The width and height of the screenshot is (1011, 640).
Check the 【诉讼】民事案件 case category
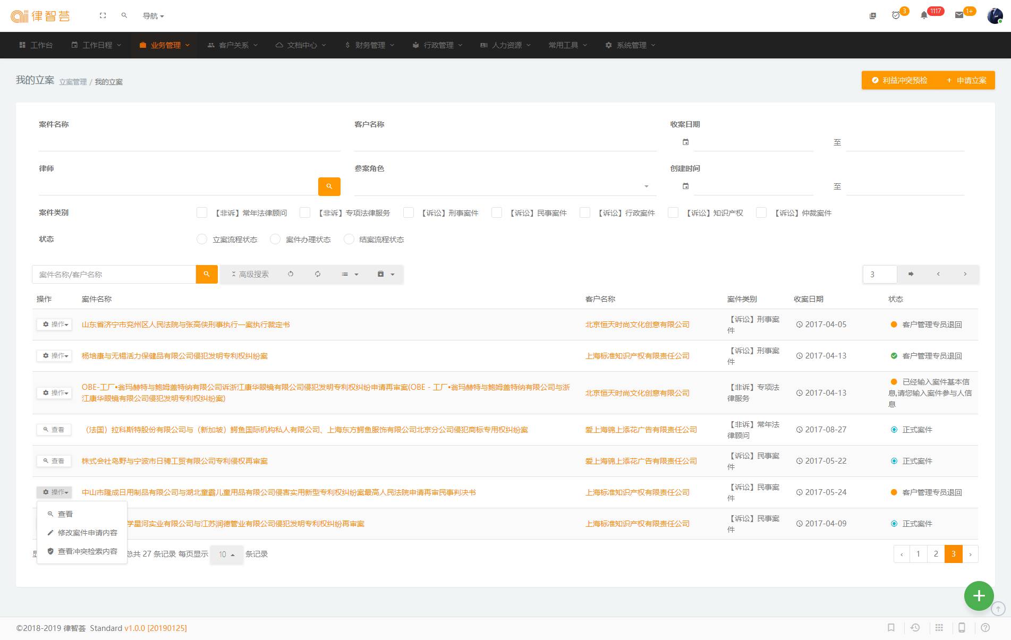[496, 212]
